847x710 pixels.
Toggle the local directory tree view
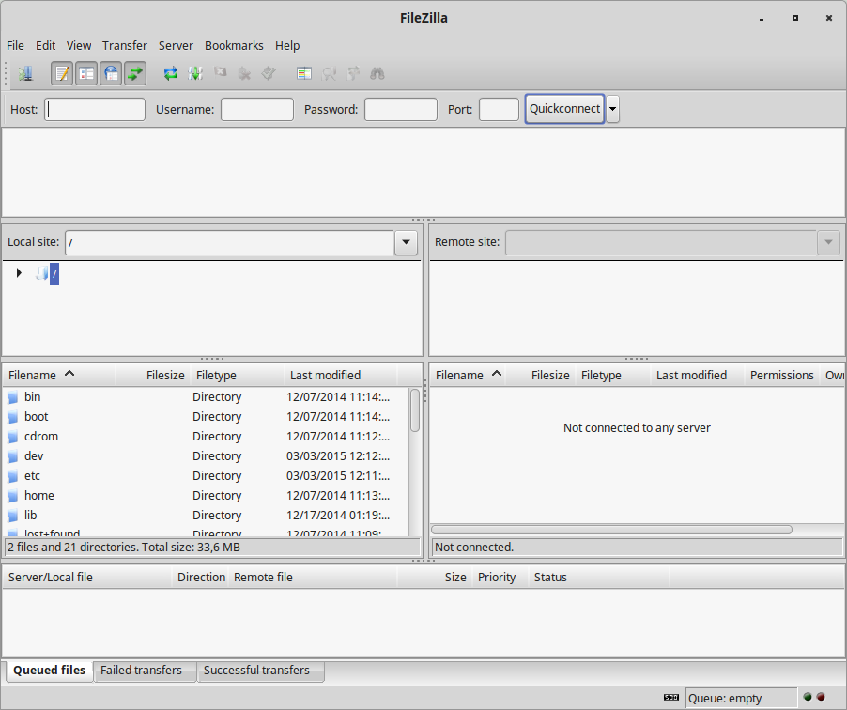pos(86,73)
